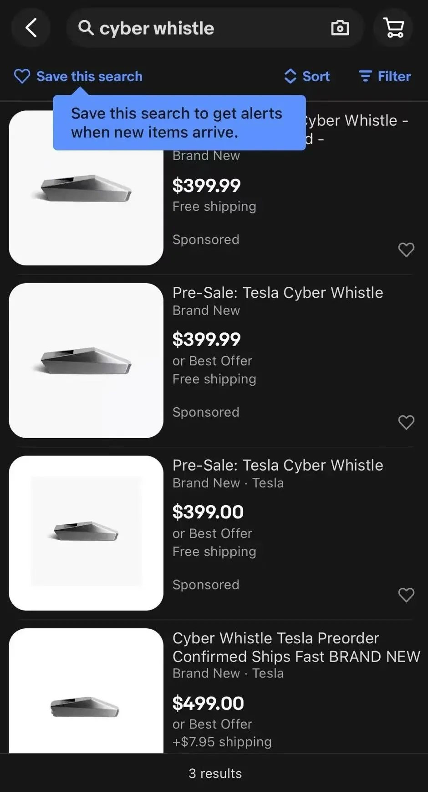The width and height of the screenshot is (428, 792).
Task: Open the Filter options label
Action: click(394, 76)
